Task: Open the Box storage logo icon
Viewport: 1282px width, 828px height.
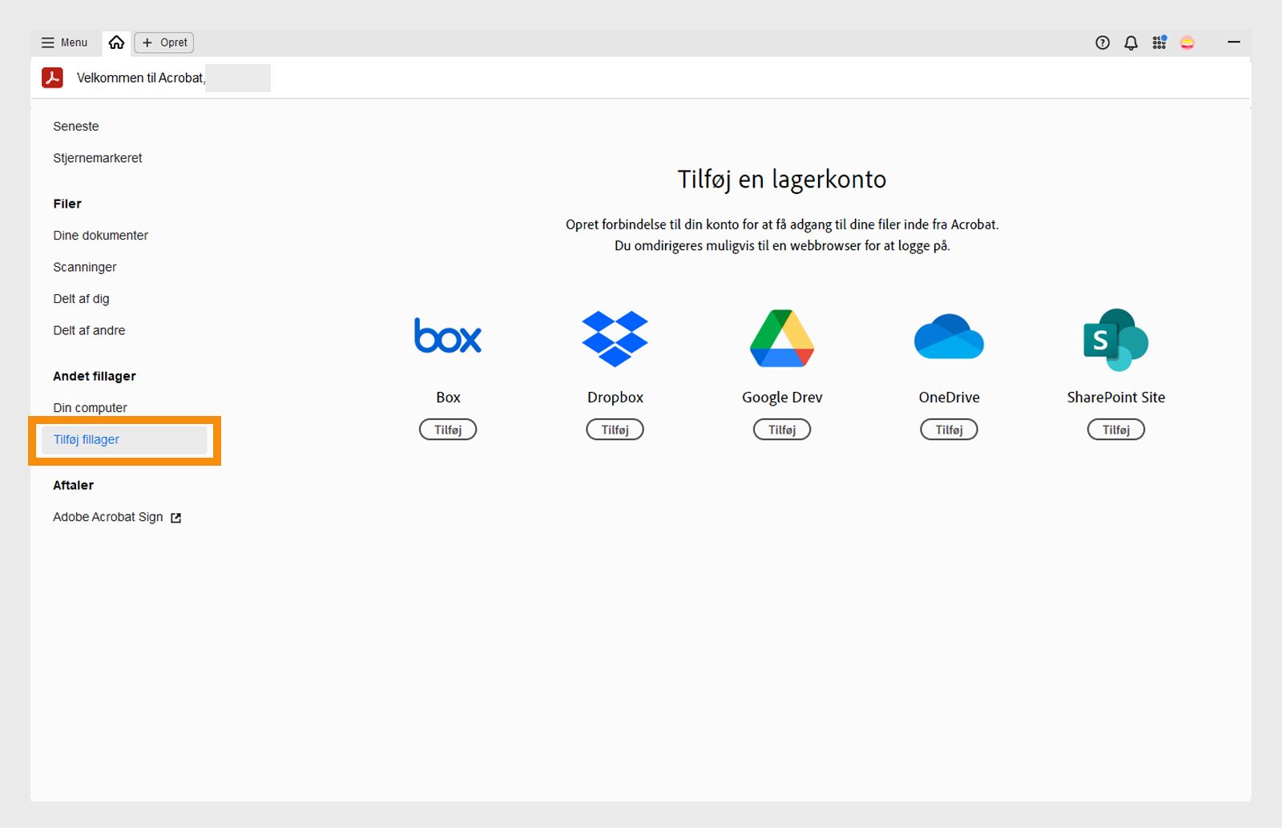Action: (447, 336)
